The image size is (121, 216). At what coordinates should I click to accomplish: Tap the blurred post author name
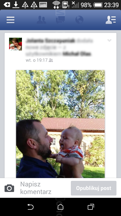pos(50,41)
